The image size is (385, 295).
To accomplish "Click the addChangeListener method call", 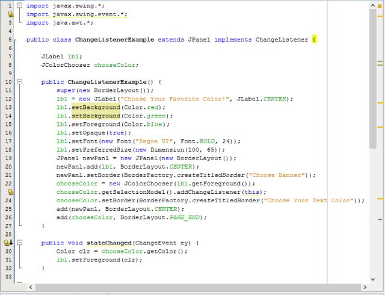I will click(209, 192).
